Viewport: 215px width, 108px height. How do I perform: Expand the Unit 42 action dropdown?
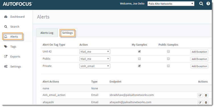tap(95, 52)
